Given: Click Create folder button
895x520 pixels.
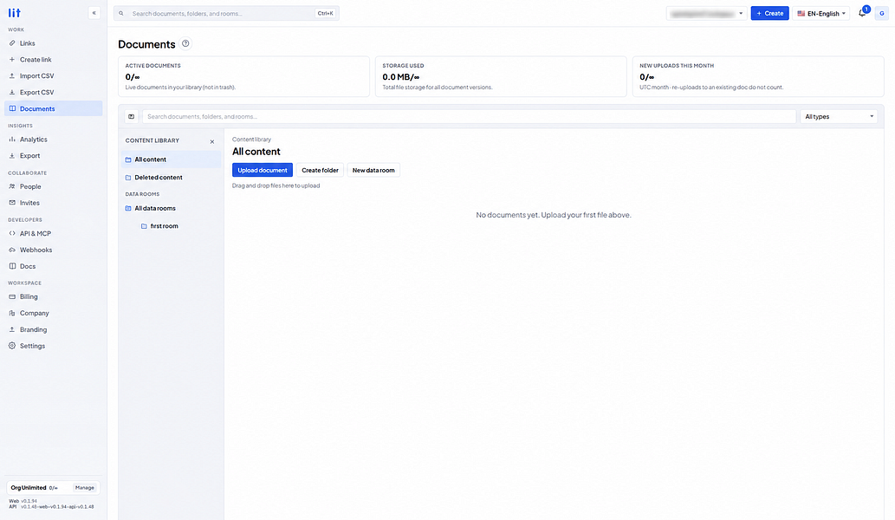Looking at the screenshot, I should pyautogui.click(x=320, y=170).
